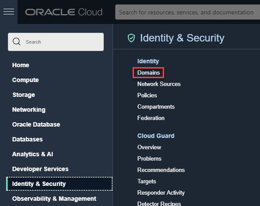260x206 pixels.
Task: Click the Identity & Security shield icon
Action: (x=131, y=38)
